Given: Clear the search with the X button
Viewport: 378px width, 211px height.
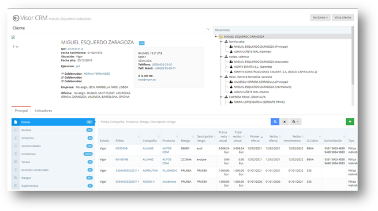Looking at the screenshot, I should tap(285, 122).
